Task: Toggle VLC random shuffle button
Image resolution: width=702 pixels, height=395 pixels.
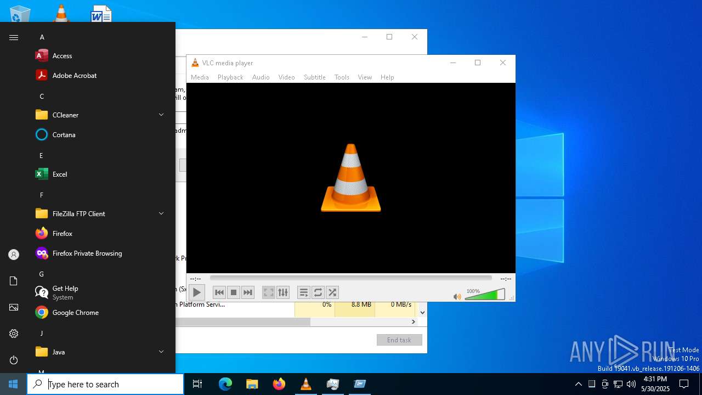Action: point(332,292)
